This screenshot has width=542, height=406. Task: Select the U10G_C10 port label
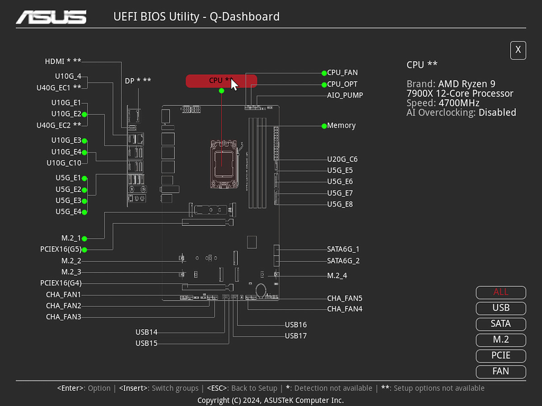64,163
